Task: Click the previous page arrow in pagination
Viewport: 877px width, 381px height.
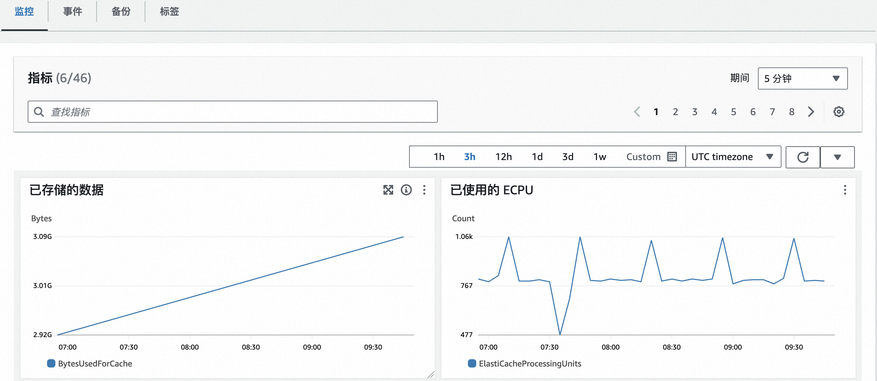Action: (x=638, y=111)
